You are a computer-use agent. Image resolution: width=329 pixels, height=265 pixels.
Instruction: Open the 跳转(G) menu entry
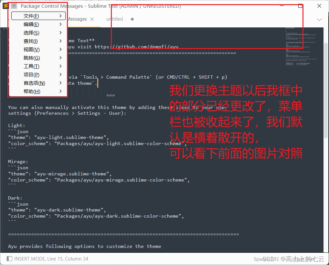[x=31, y=58]
